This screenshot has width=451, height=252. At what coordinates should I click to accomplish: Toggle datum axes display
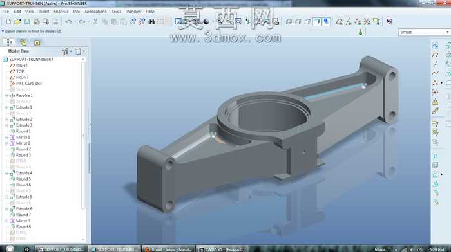pos(349,21)
